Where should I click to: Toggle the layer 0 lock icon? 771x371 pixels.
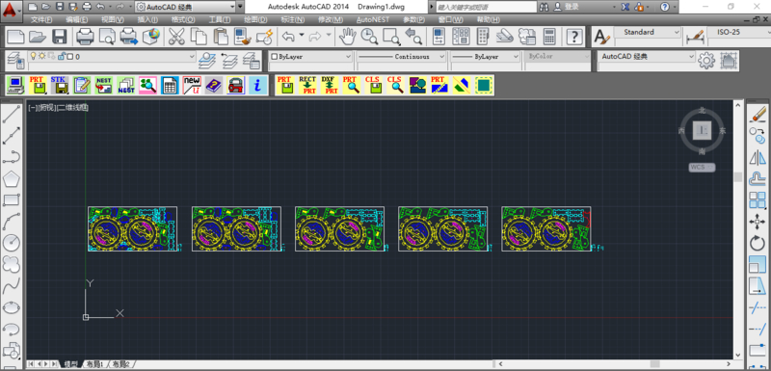coord(61,57)
